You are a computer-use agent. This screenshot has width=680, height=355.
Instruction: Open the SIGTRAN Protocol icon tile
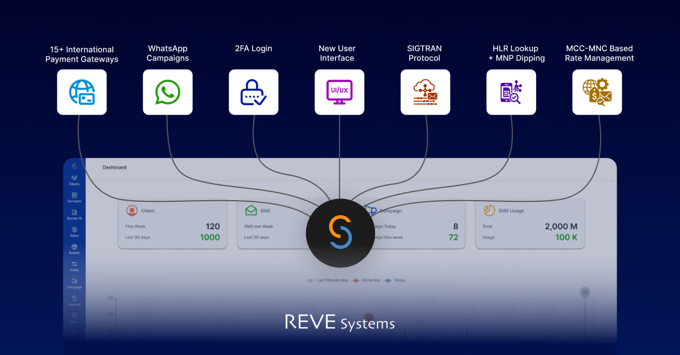pyautogui.click(x=425, y=92)
